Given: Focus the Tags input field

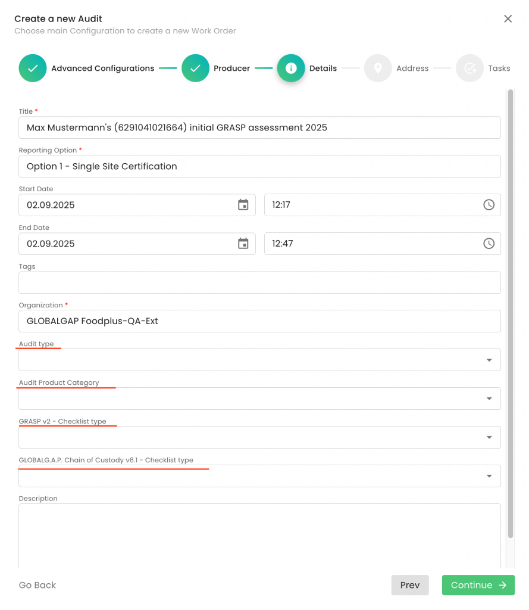Looking at the screenshot, I should click(x=259, y=282).
